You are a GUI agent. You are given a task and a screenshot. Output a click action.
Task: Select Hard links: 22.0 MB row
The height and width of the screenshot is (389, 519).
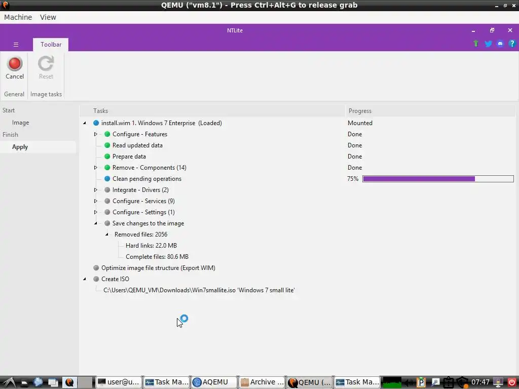(x=151, y=246)
